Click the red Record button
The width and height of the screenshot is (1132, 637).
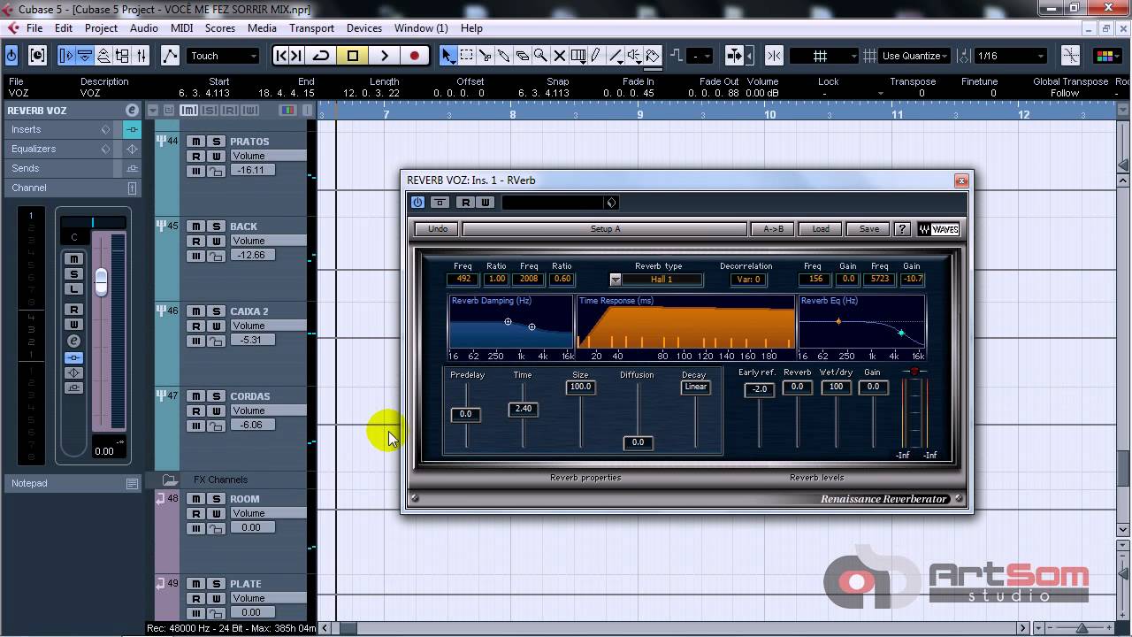414,56
